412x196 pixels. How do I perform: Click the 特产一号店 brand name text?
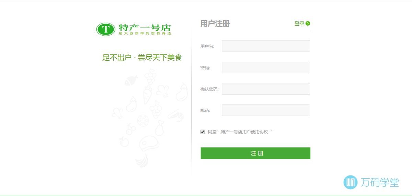coord(145,27)
